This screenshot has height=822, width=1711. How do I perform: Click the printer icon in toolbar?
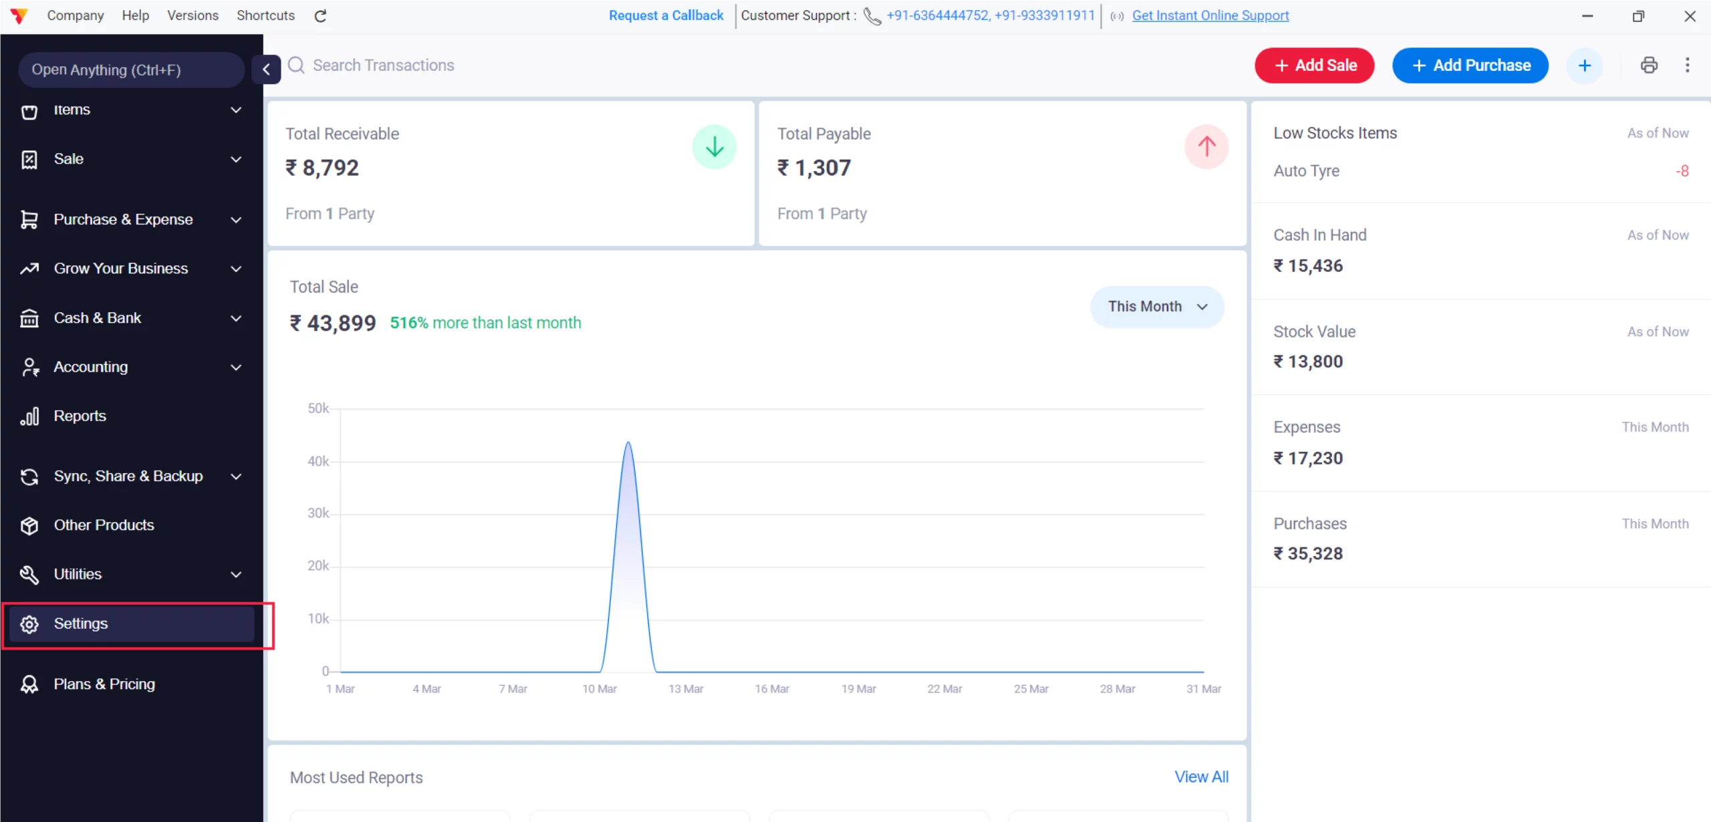(x=1649, y=65)
